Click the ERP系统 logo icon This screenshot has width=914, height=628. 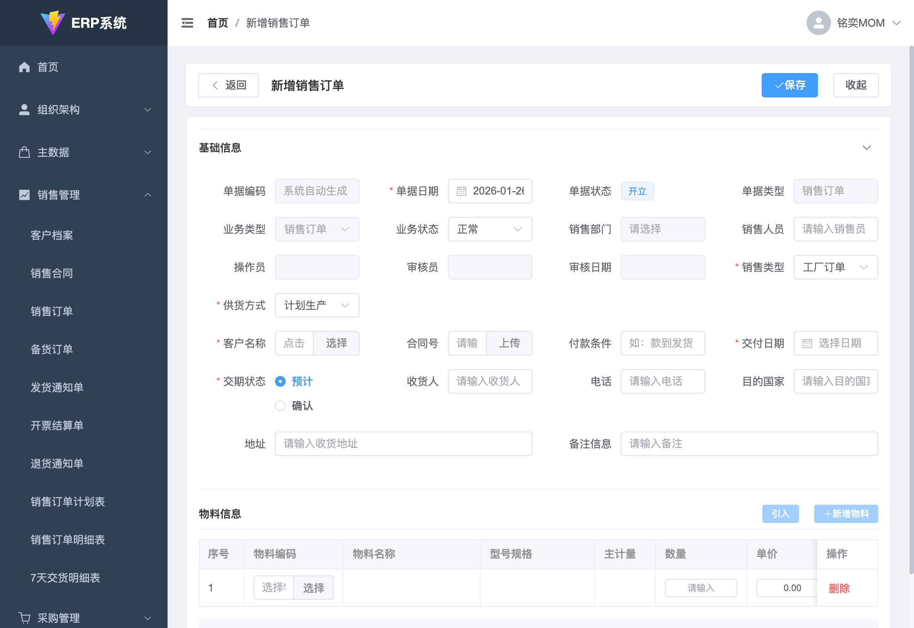pyautogui.click(x=53, y=23)
